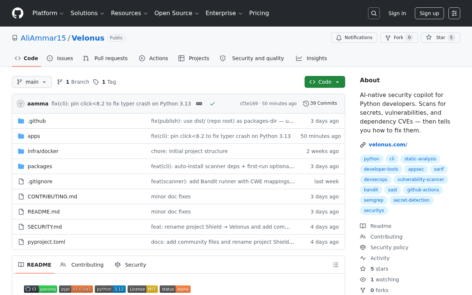472x295 pixels.
Task: Switch to the Actions tab
Action: [153, 58]
